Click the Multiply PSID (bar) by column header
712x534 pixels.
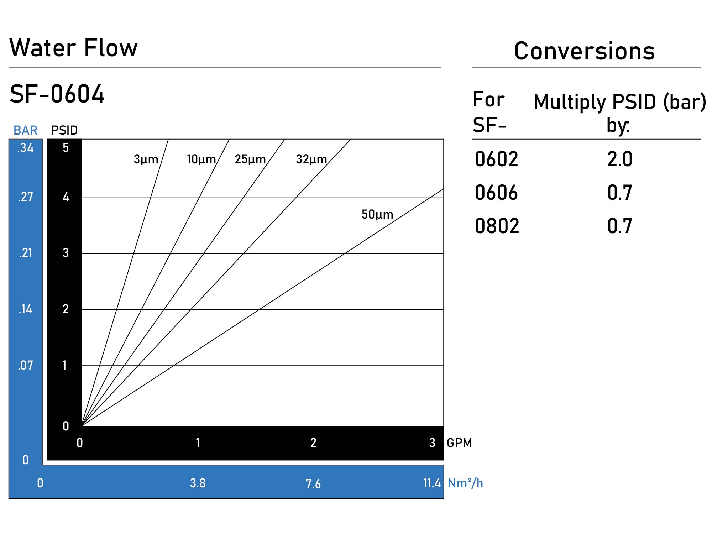(619, 113)
